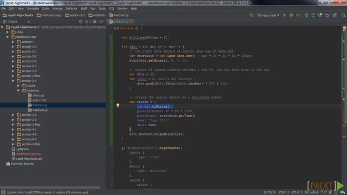Collapse the dashboard-app folder
Viewport: 347px width, 195px height.
[x=8, y=37]
